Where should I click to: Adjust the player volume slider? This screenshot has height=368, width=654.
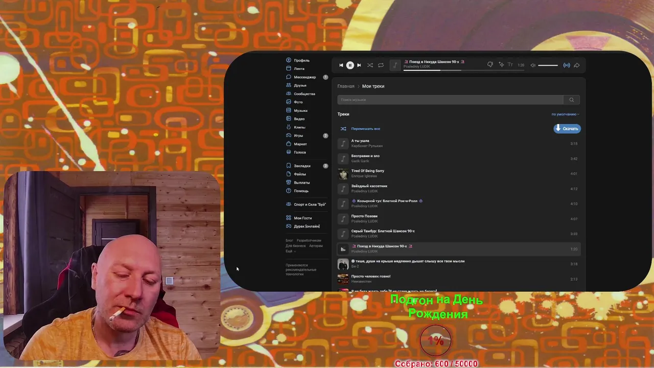[x=548, y=65]
